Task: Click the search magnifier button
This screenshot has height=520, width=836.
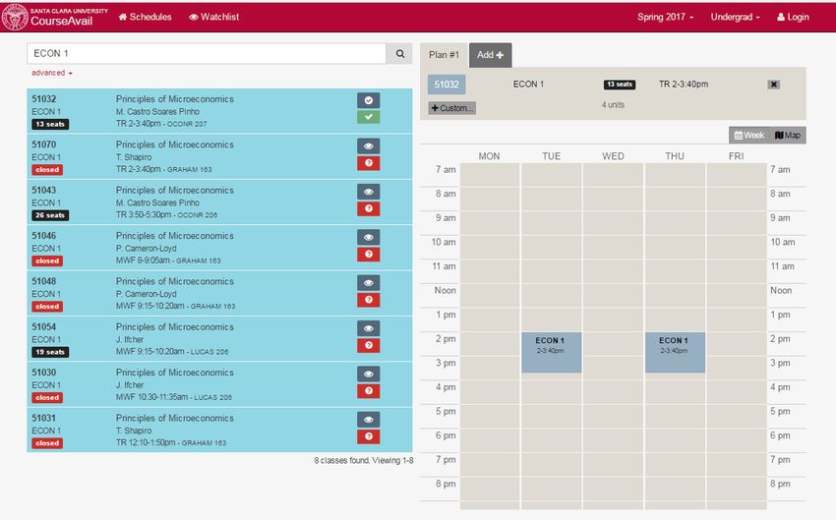Action: point(399,53)
